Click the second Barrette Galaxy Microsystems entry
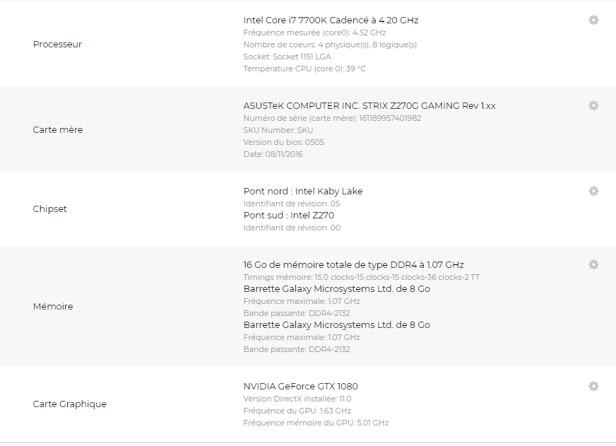Screen dimensions: 616x446 pos(337,325)
